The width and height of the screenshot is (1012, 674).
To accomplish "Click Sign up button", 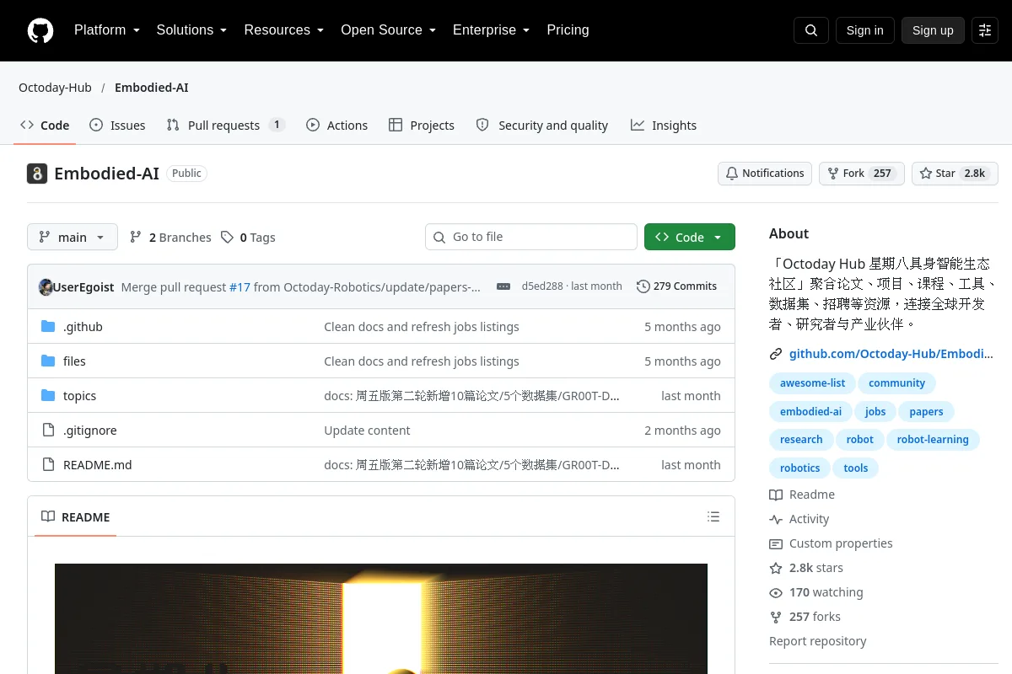I will (933, 30).
